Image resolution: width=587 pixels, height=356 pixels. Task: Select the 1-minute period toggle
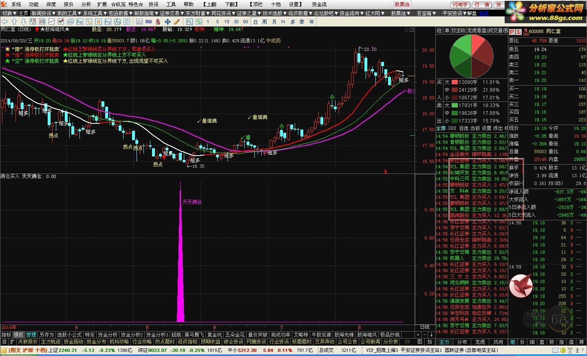pyautogui.click(x=207, y=22)
